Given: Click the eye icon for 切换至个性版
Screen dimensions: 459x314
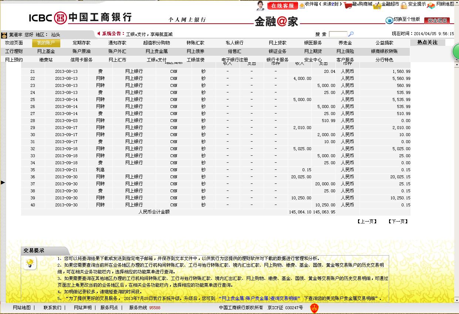Looking at the screenshot, I should click(389, 20).
